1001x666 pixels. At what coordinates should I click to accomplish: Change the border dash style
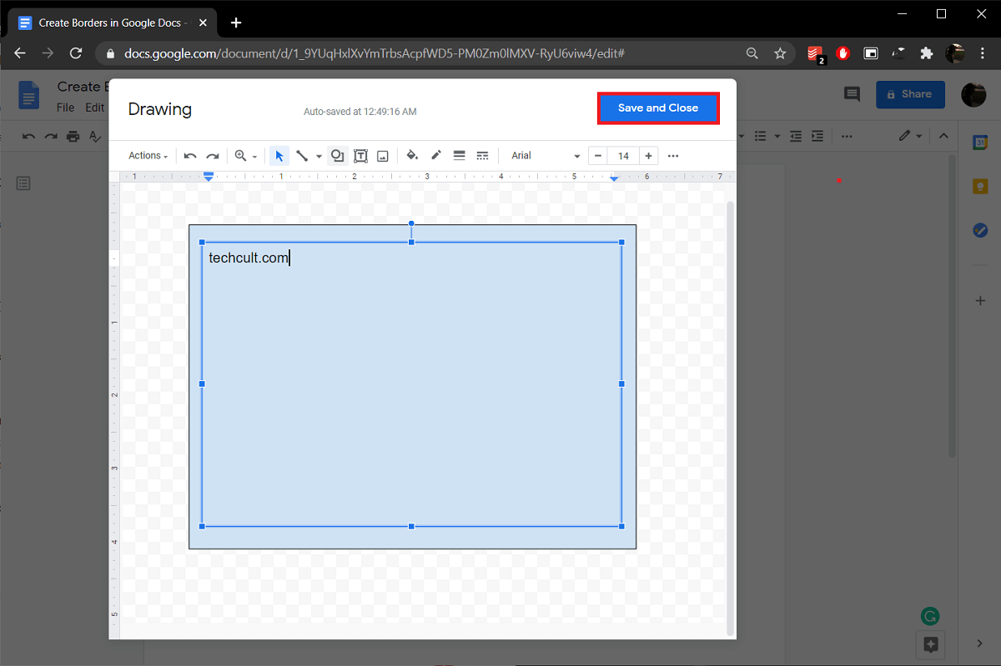(482, 156)
